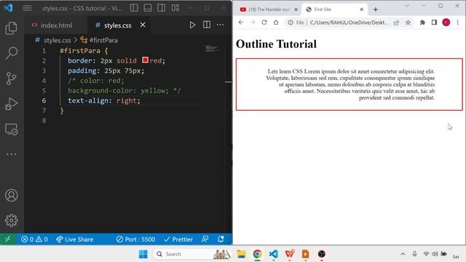Open editor More Actions ellipsis menu
The image size is (466, 262).
pos(220,25)
